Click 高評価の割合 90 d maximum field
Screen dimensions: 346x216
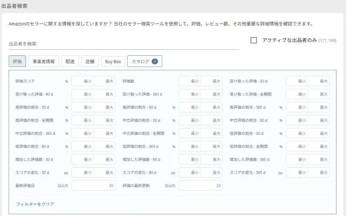coord(211,107)
